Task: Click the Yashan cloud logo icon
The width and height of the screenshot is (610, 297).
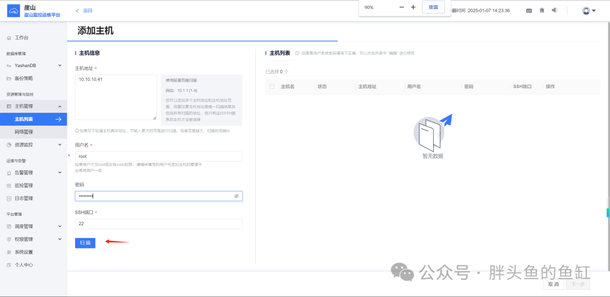Action: coord(14,11)
